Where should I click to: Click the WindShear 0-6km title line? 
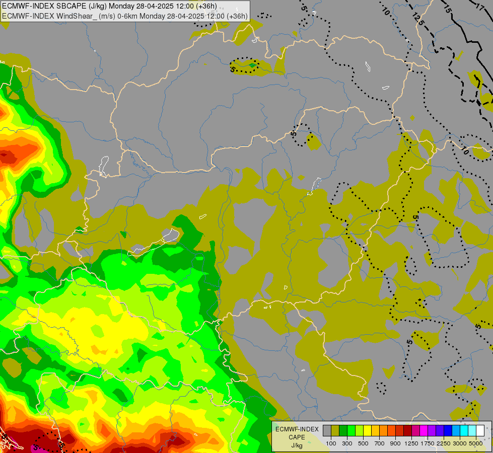click(125, 16)
